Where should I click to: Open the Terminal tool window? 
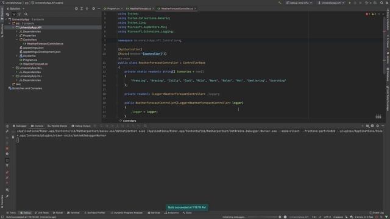73,213
